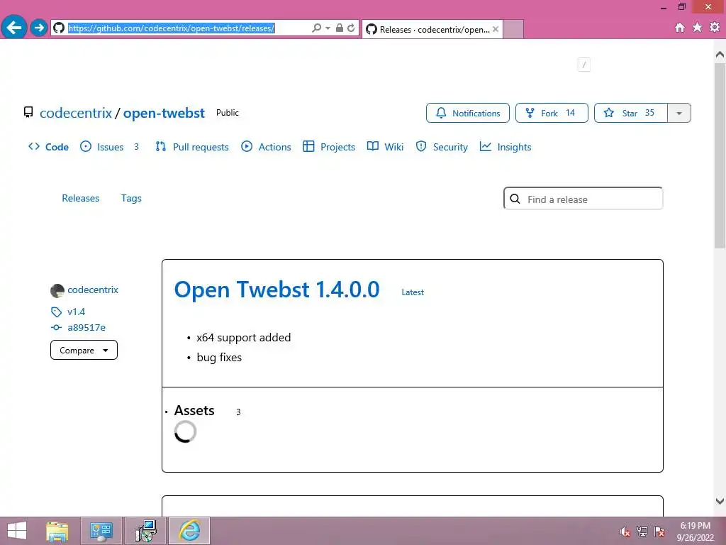The height and width of the screenshot is (545, 726).
Task: Open the open-twebst repository link
Action: pos(164,113)
